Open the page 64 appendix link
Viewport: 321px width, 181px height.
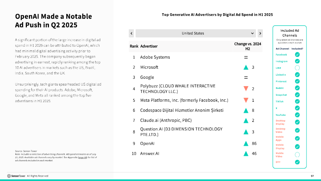[83, 157]
